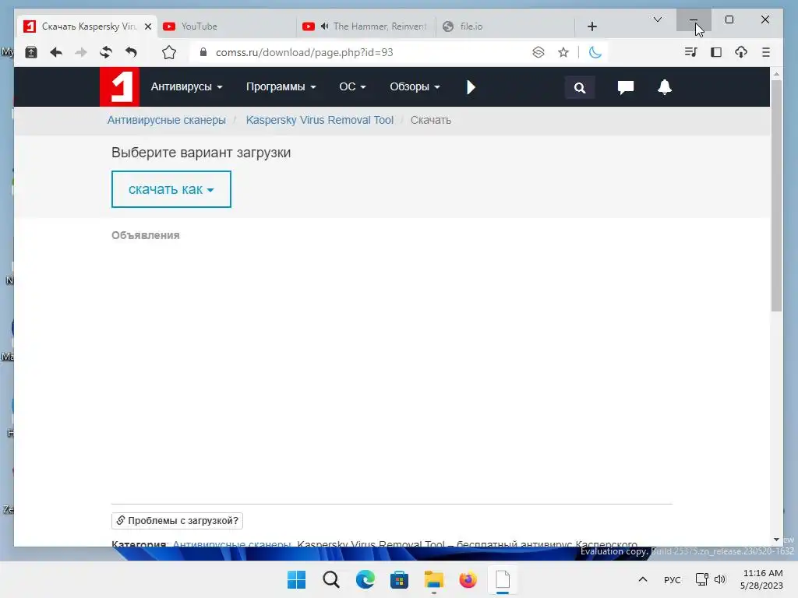This screenshot has height=598, width=798.
Task: Open the comments speech bubble icon
Action: 626,87
